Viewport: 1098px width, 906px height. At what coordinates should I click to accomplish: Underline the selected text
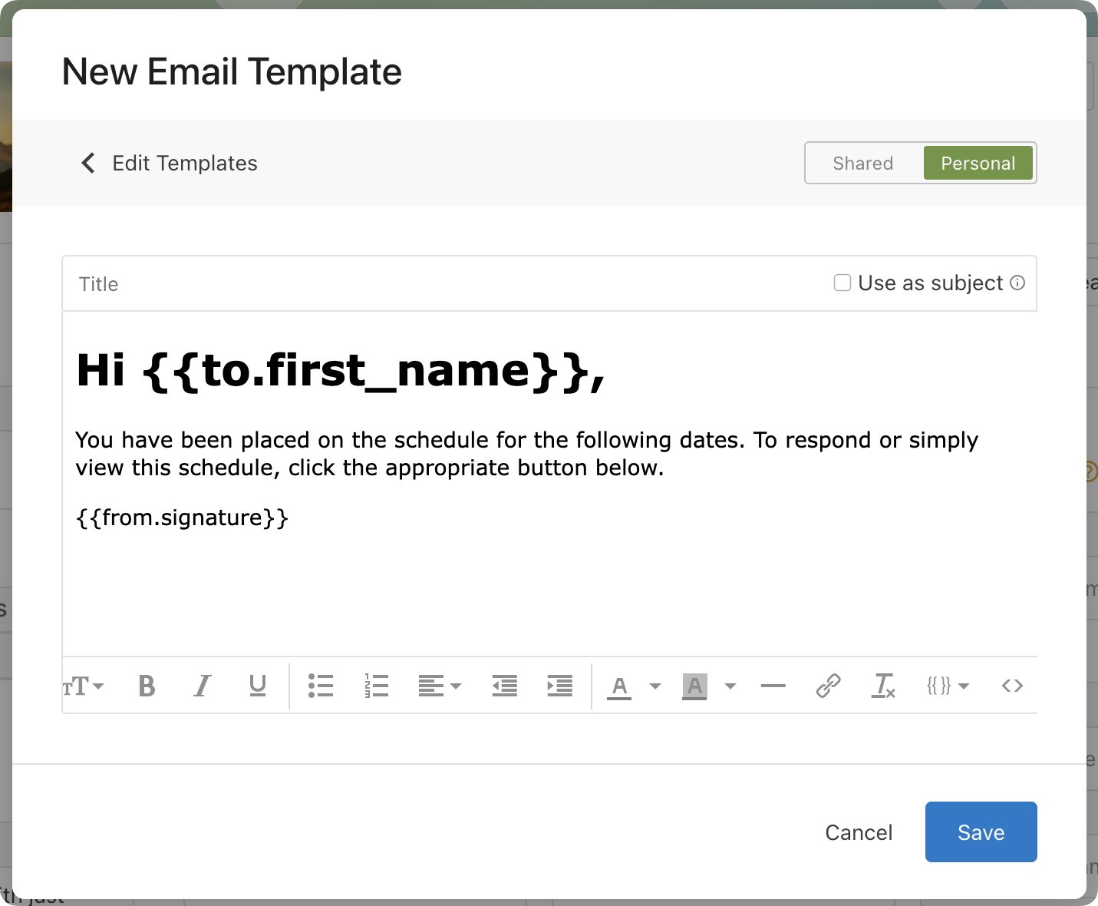258,686
